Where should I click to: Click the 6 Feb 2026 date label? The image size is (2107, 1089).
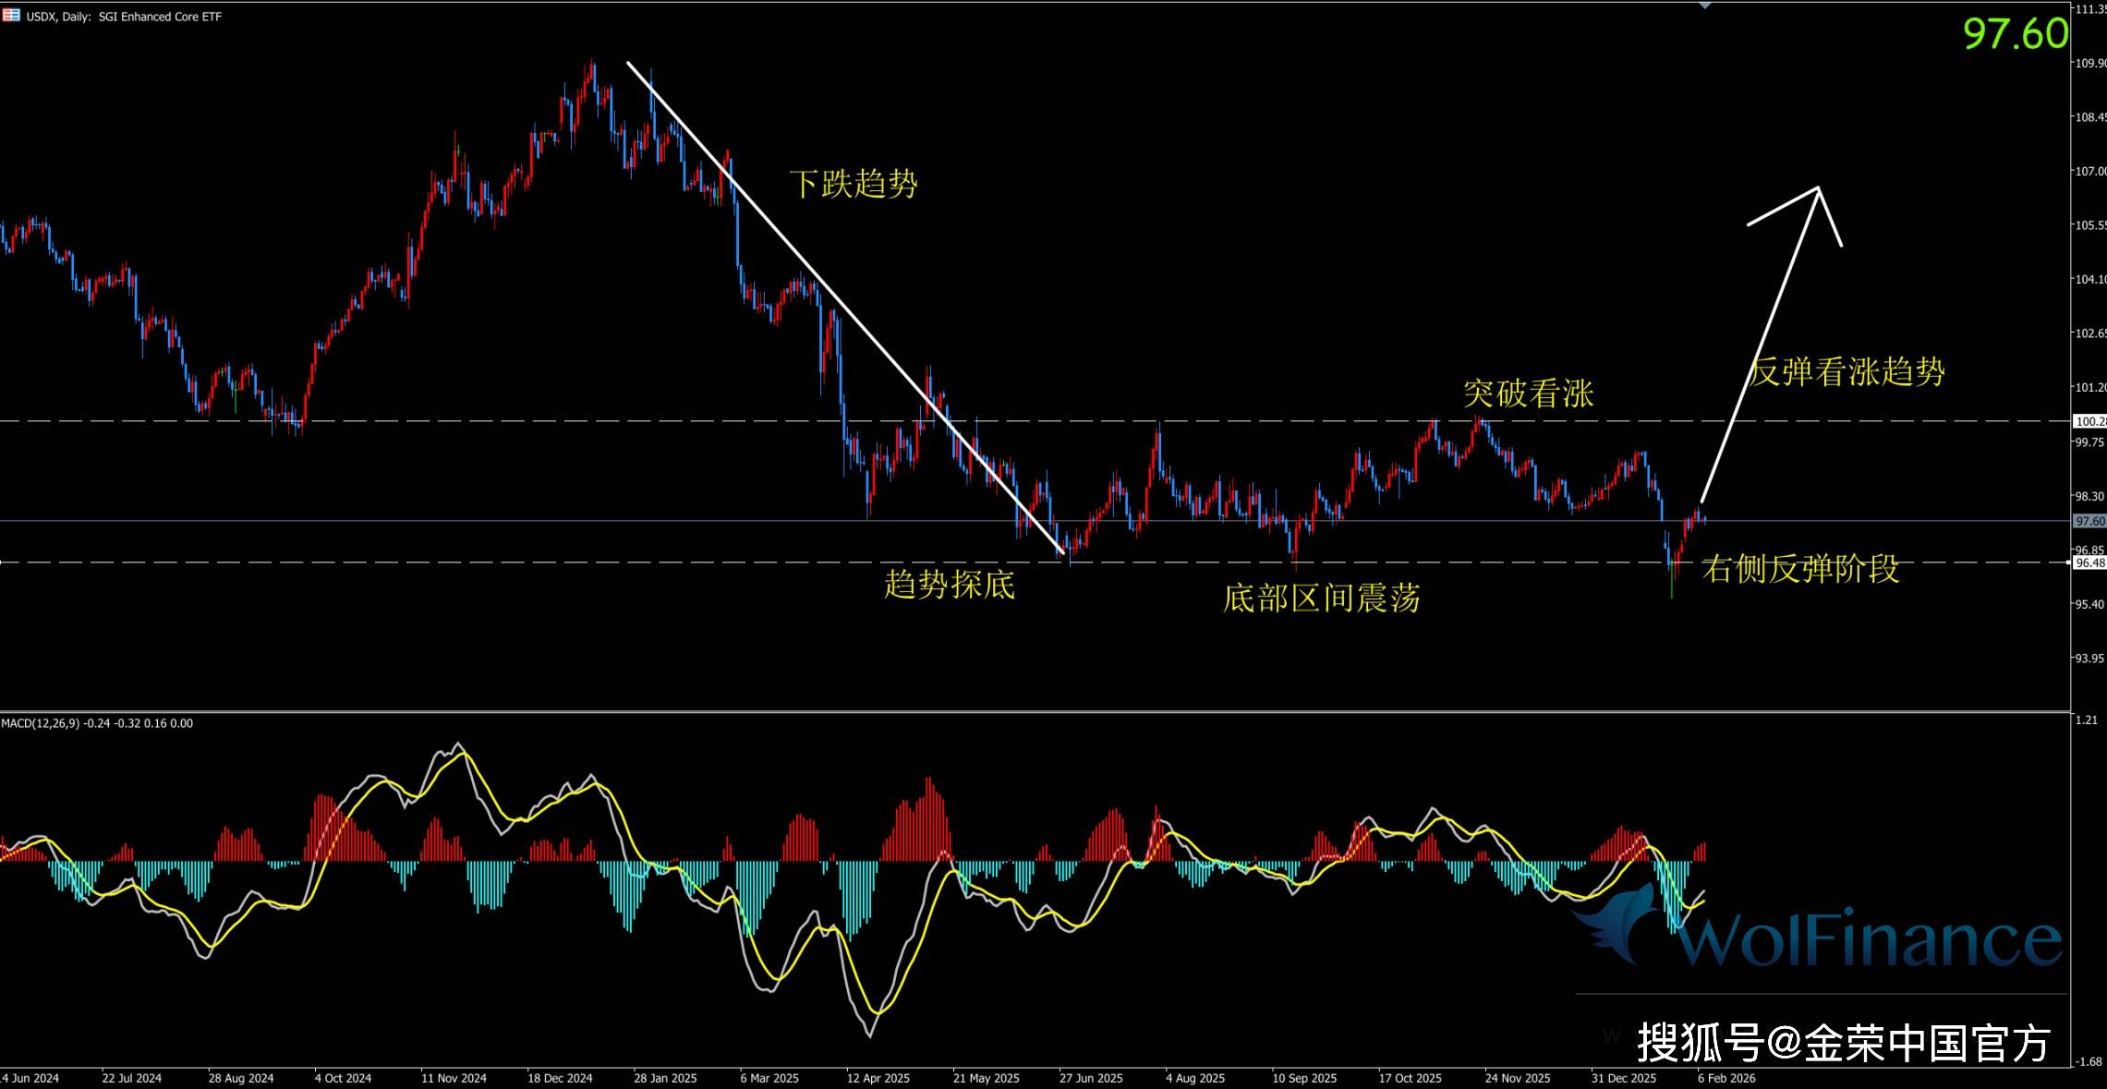coord(1726,1078)
